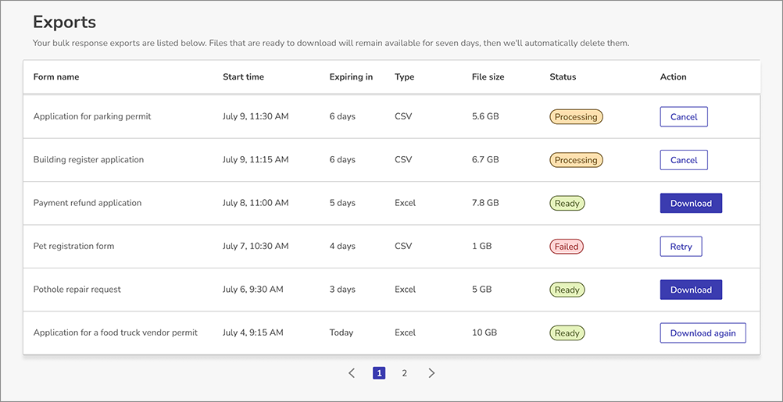Cancel the Building register application export
This screenshot has width=783, height=402.
pos(683,160)
